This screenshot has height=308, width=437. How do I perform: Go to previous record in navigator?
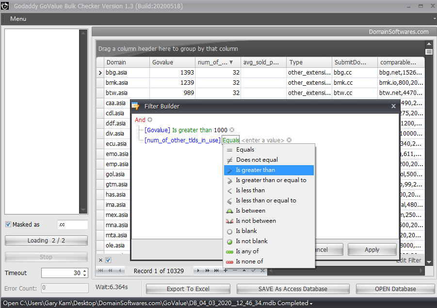coord(120,270)
